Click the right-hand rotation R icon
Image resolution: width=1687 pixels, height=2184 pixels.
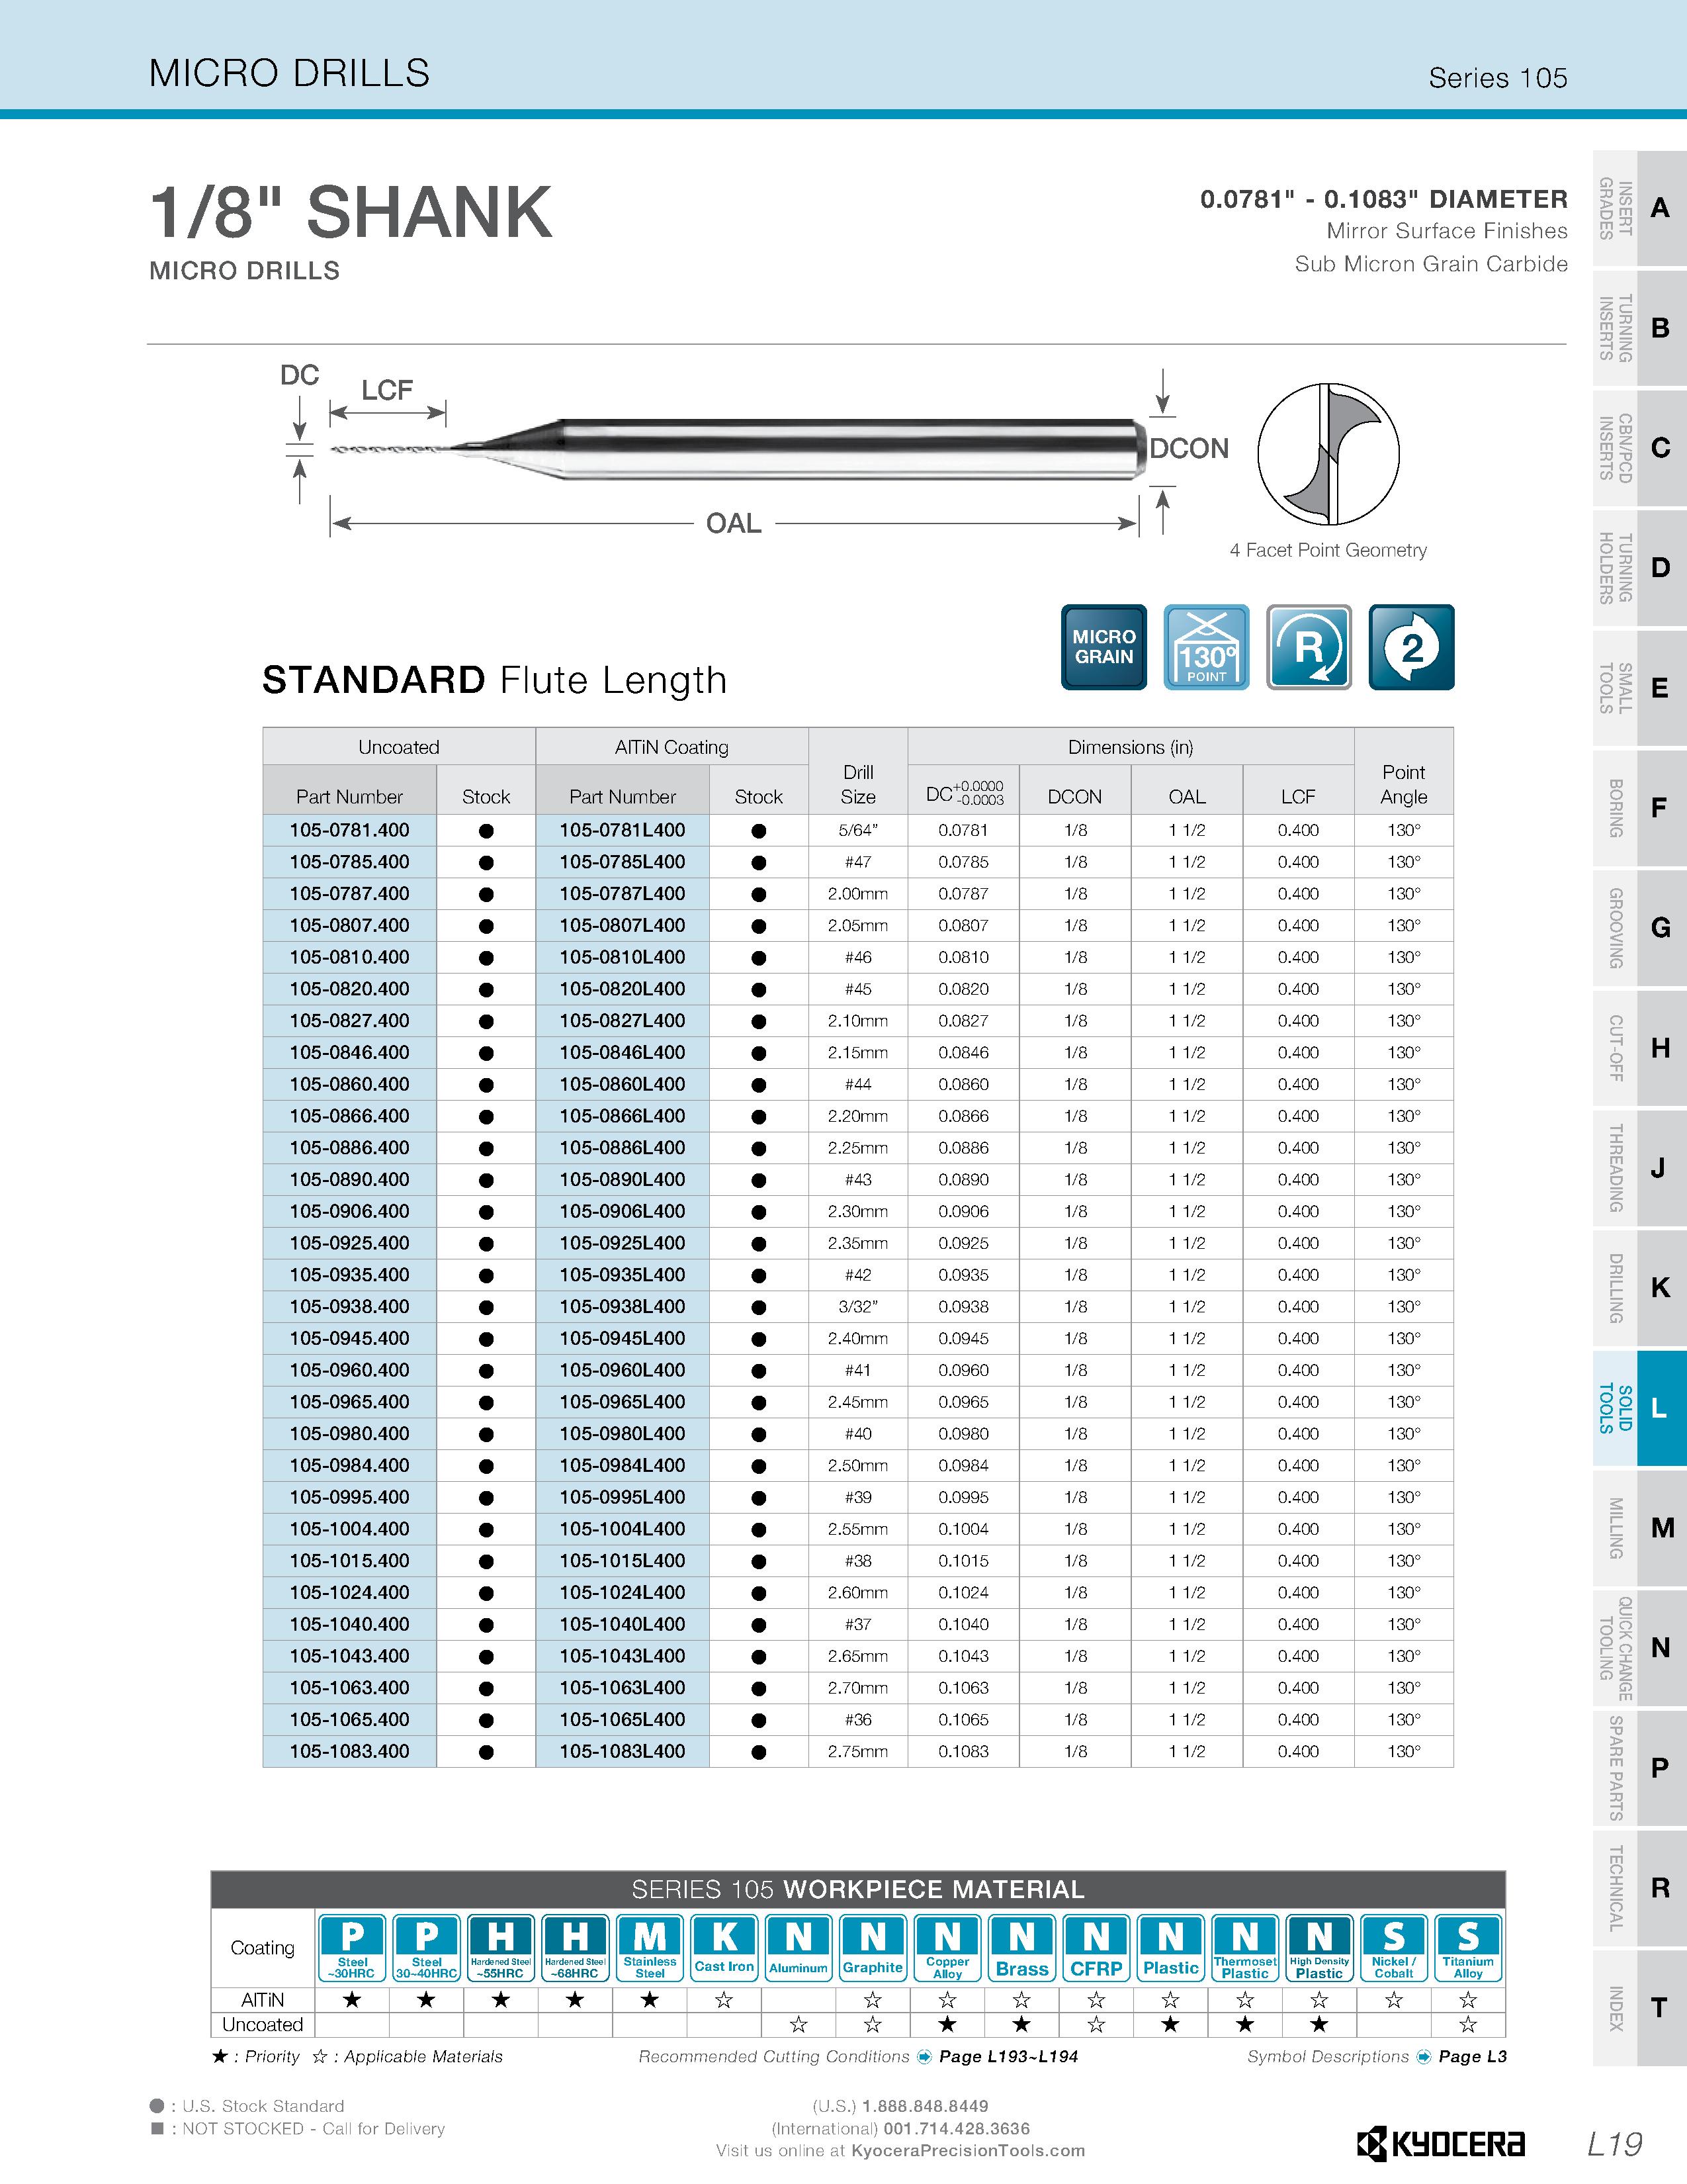click(1309, 647)
